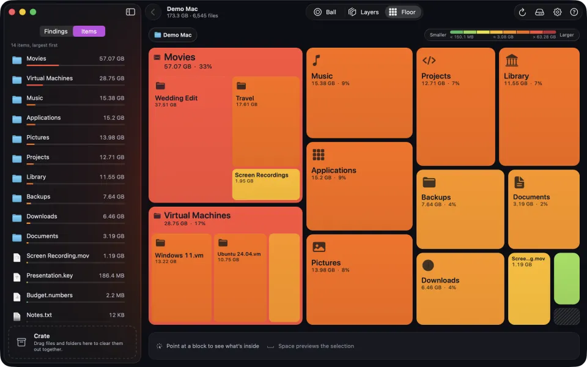
Task: Click the document icon in Documents block
Action: [519, 182]
